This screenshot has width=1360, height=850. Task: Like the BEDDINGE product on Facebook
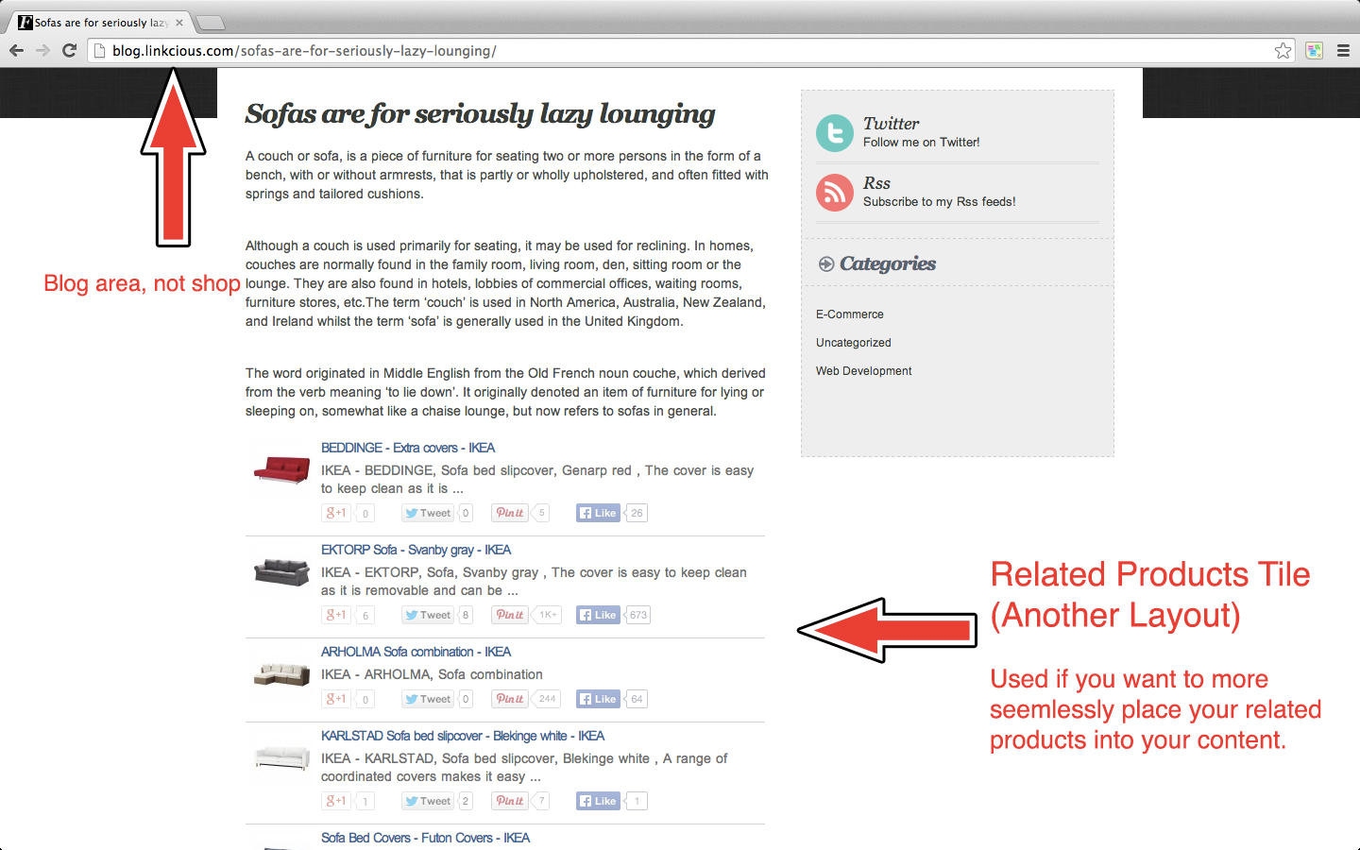599,513
